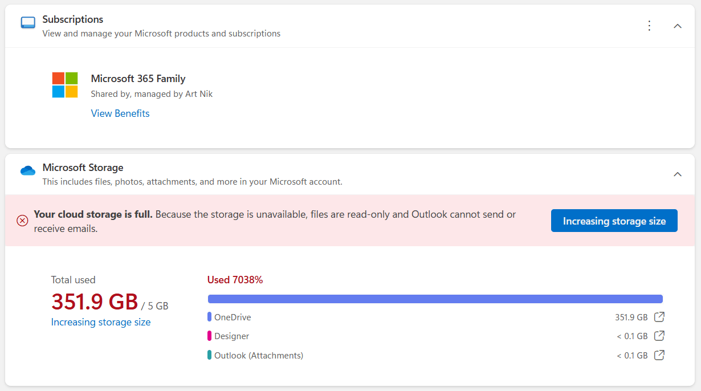The width and height of the screenshot is (701, 391).
Task: Click the red error icon in storage warning
Action: (22, 221)
